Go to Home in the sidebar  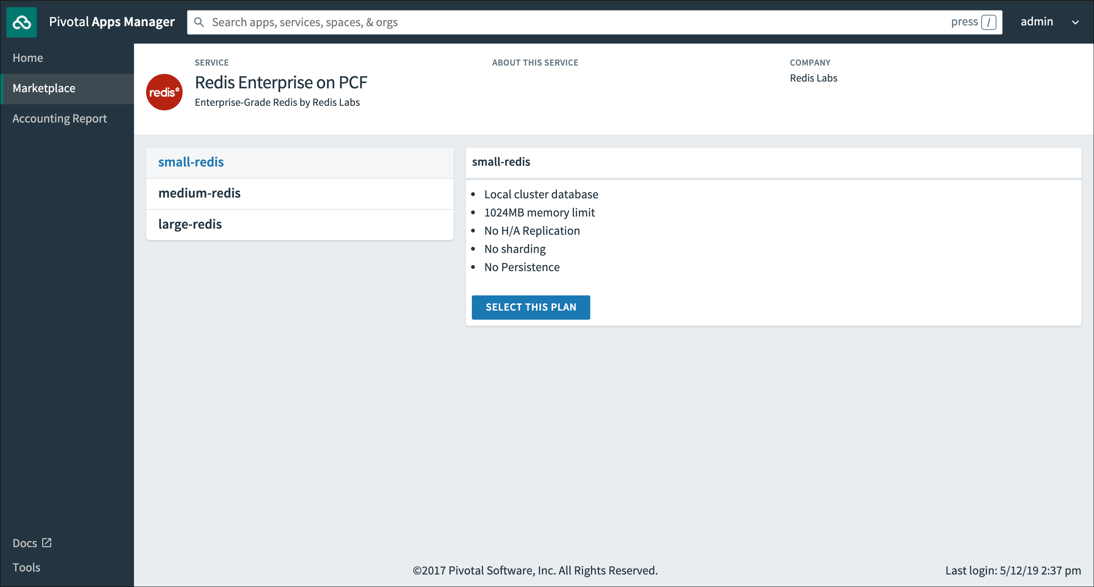pyautogui.click(x=28, y=58)
